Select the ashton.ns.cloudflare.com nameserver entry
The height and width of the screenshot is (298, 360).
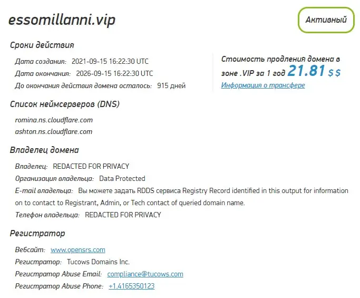[x=53, y=132]
